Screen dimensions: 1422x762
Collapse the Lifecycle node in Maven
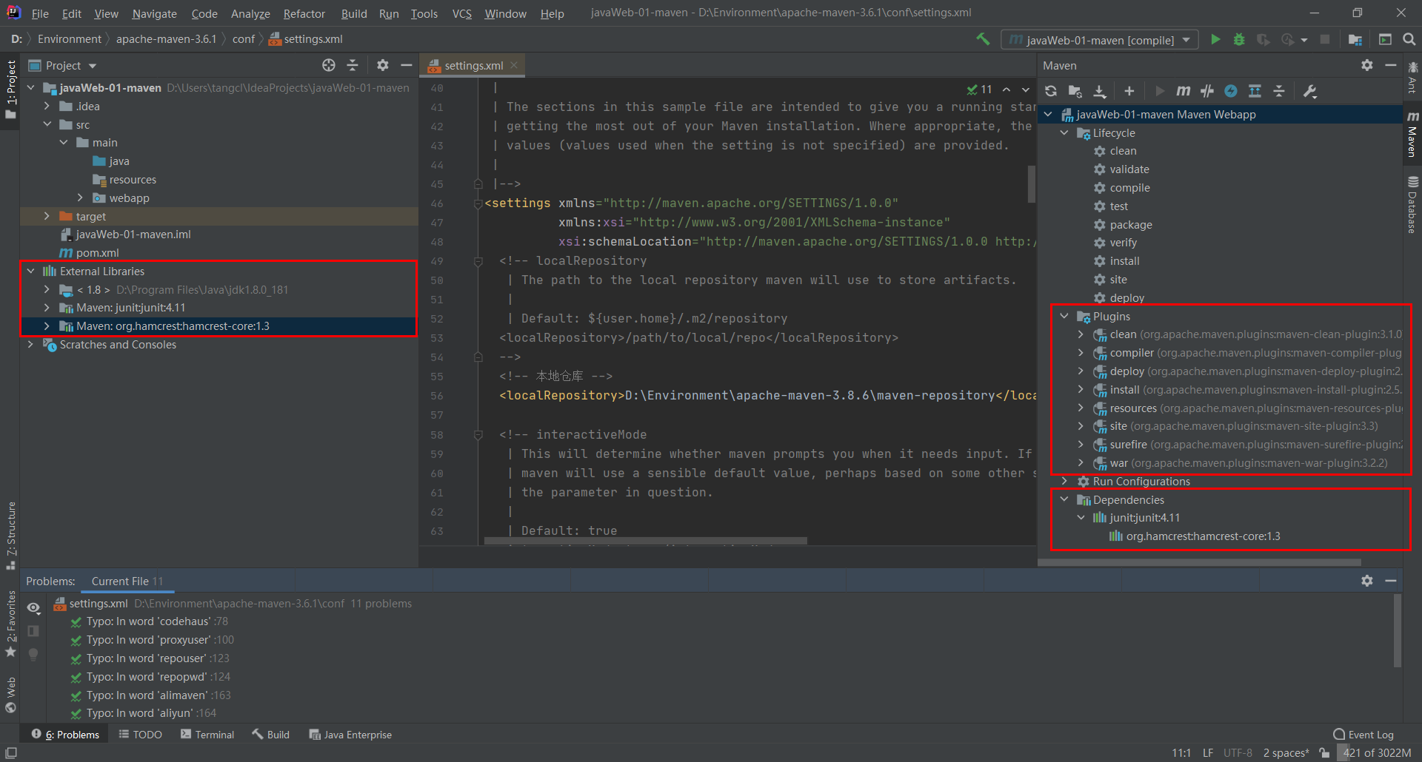pyautogui.click(x=1064, y=133)
